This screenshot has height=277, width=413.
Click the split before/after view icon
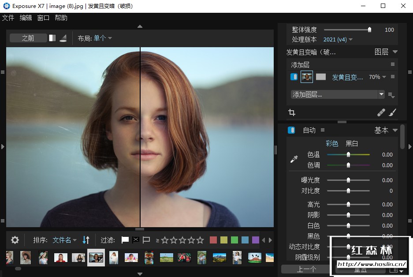point(52,38)
